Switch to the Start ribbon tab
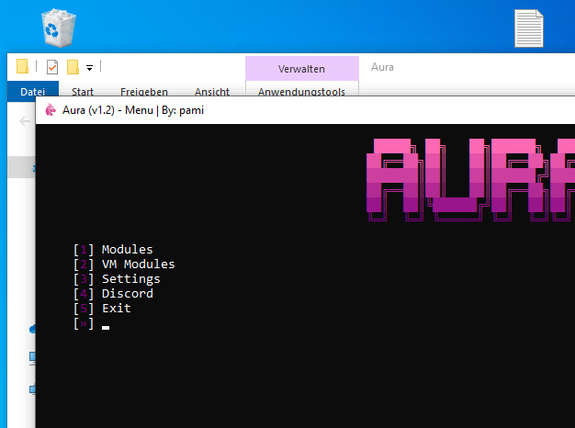575x428 pixels. tap(83, 92)
